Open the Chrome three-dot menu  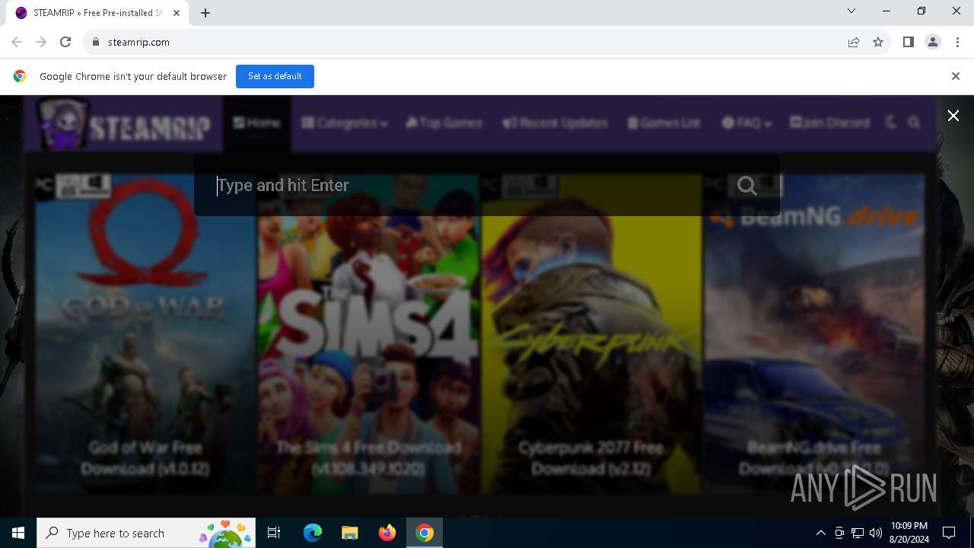[956, 42]
